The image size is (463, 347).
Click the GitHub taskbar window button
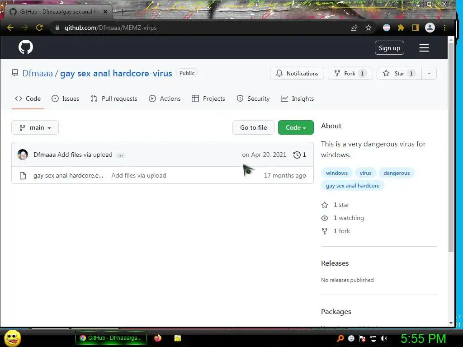click(111, 338)
